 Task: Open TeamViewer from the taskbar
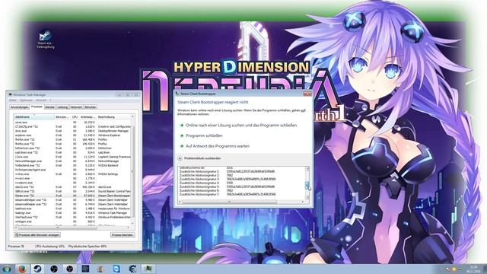[x=116, y=269]
